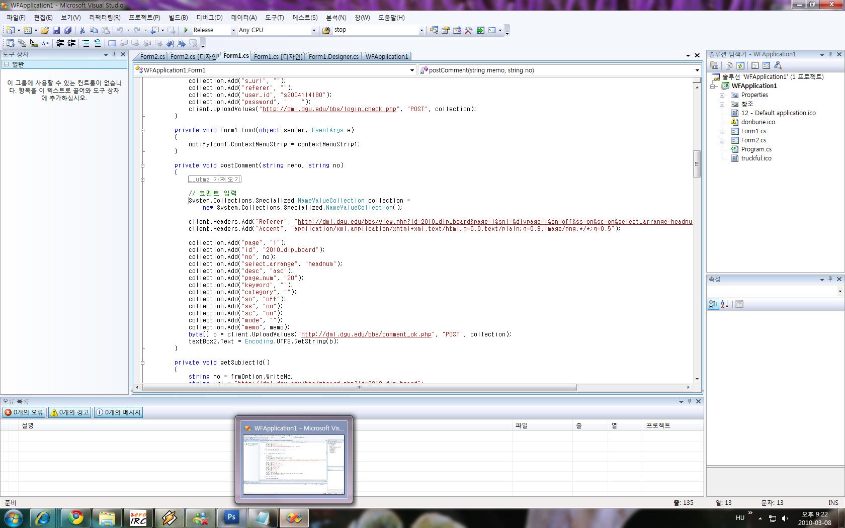
Task: Start debugging with the green play icon
Action: [186, 30]
